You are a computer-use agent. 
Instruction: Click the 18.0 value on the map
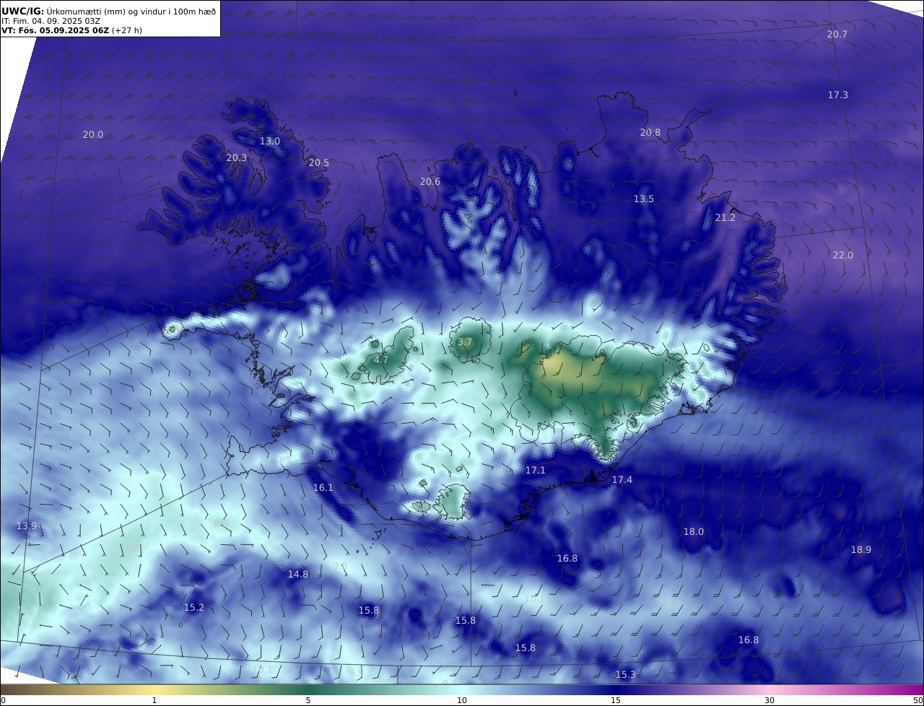pos(694,532)
